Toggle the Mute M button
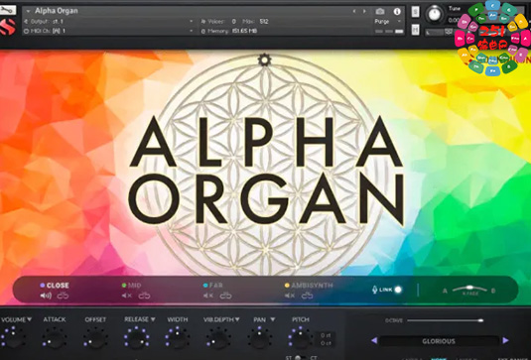 (x=415, y=30)
